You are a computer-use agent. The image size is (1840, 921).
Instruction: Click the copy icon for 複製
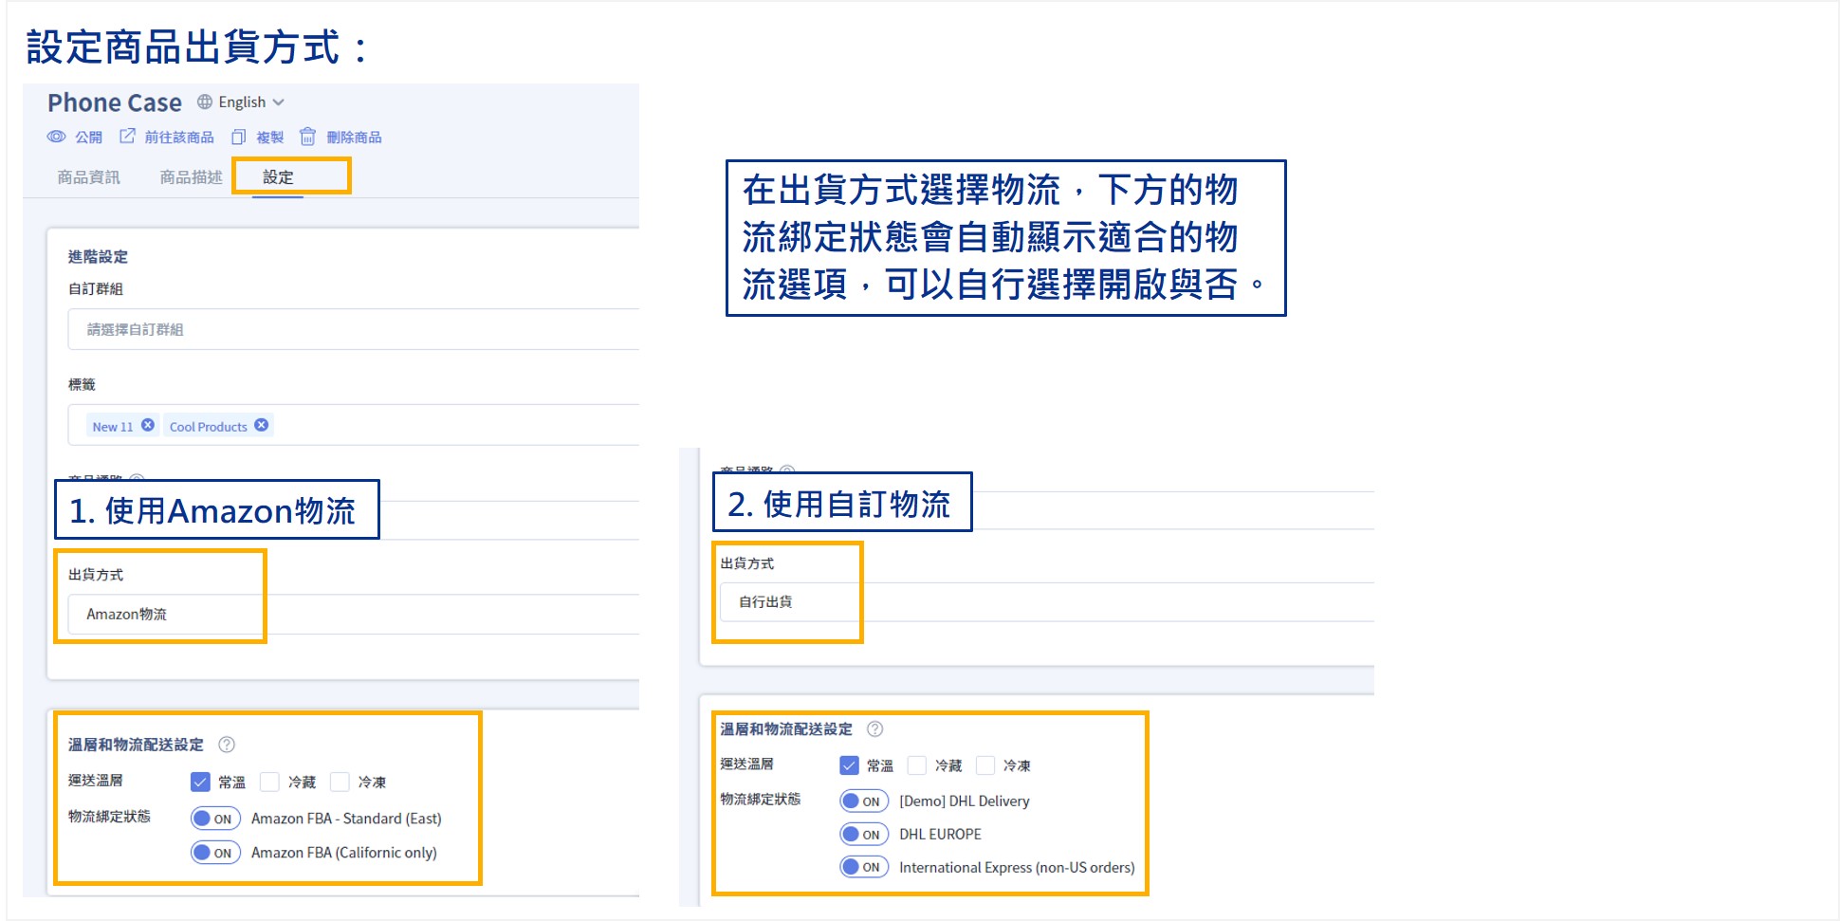point(239,137)
